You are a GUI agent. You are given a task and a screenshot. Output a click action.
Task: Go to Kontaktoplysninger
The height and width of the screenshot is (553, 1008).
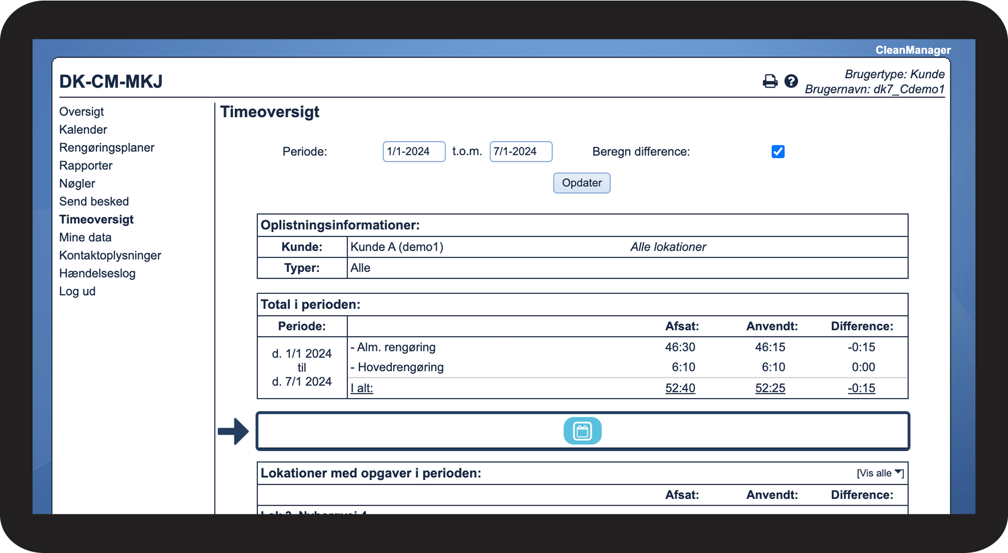110,255
